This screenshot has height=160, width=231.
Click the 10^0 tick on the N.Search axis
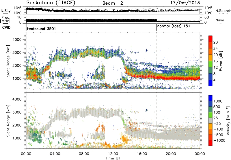(208, 13)
